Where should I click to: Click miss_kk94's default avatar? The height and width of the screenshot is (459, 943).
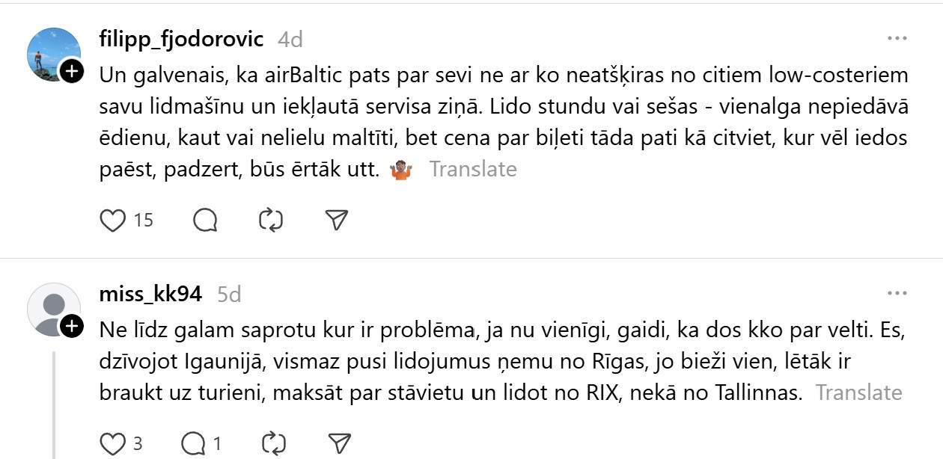click(x=51, y=308)
